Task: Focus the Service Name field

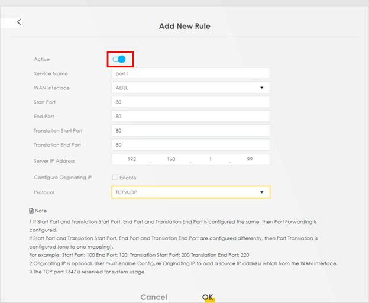Action: 191,73
